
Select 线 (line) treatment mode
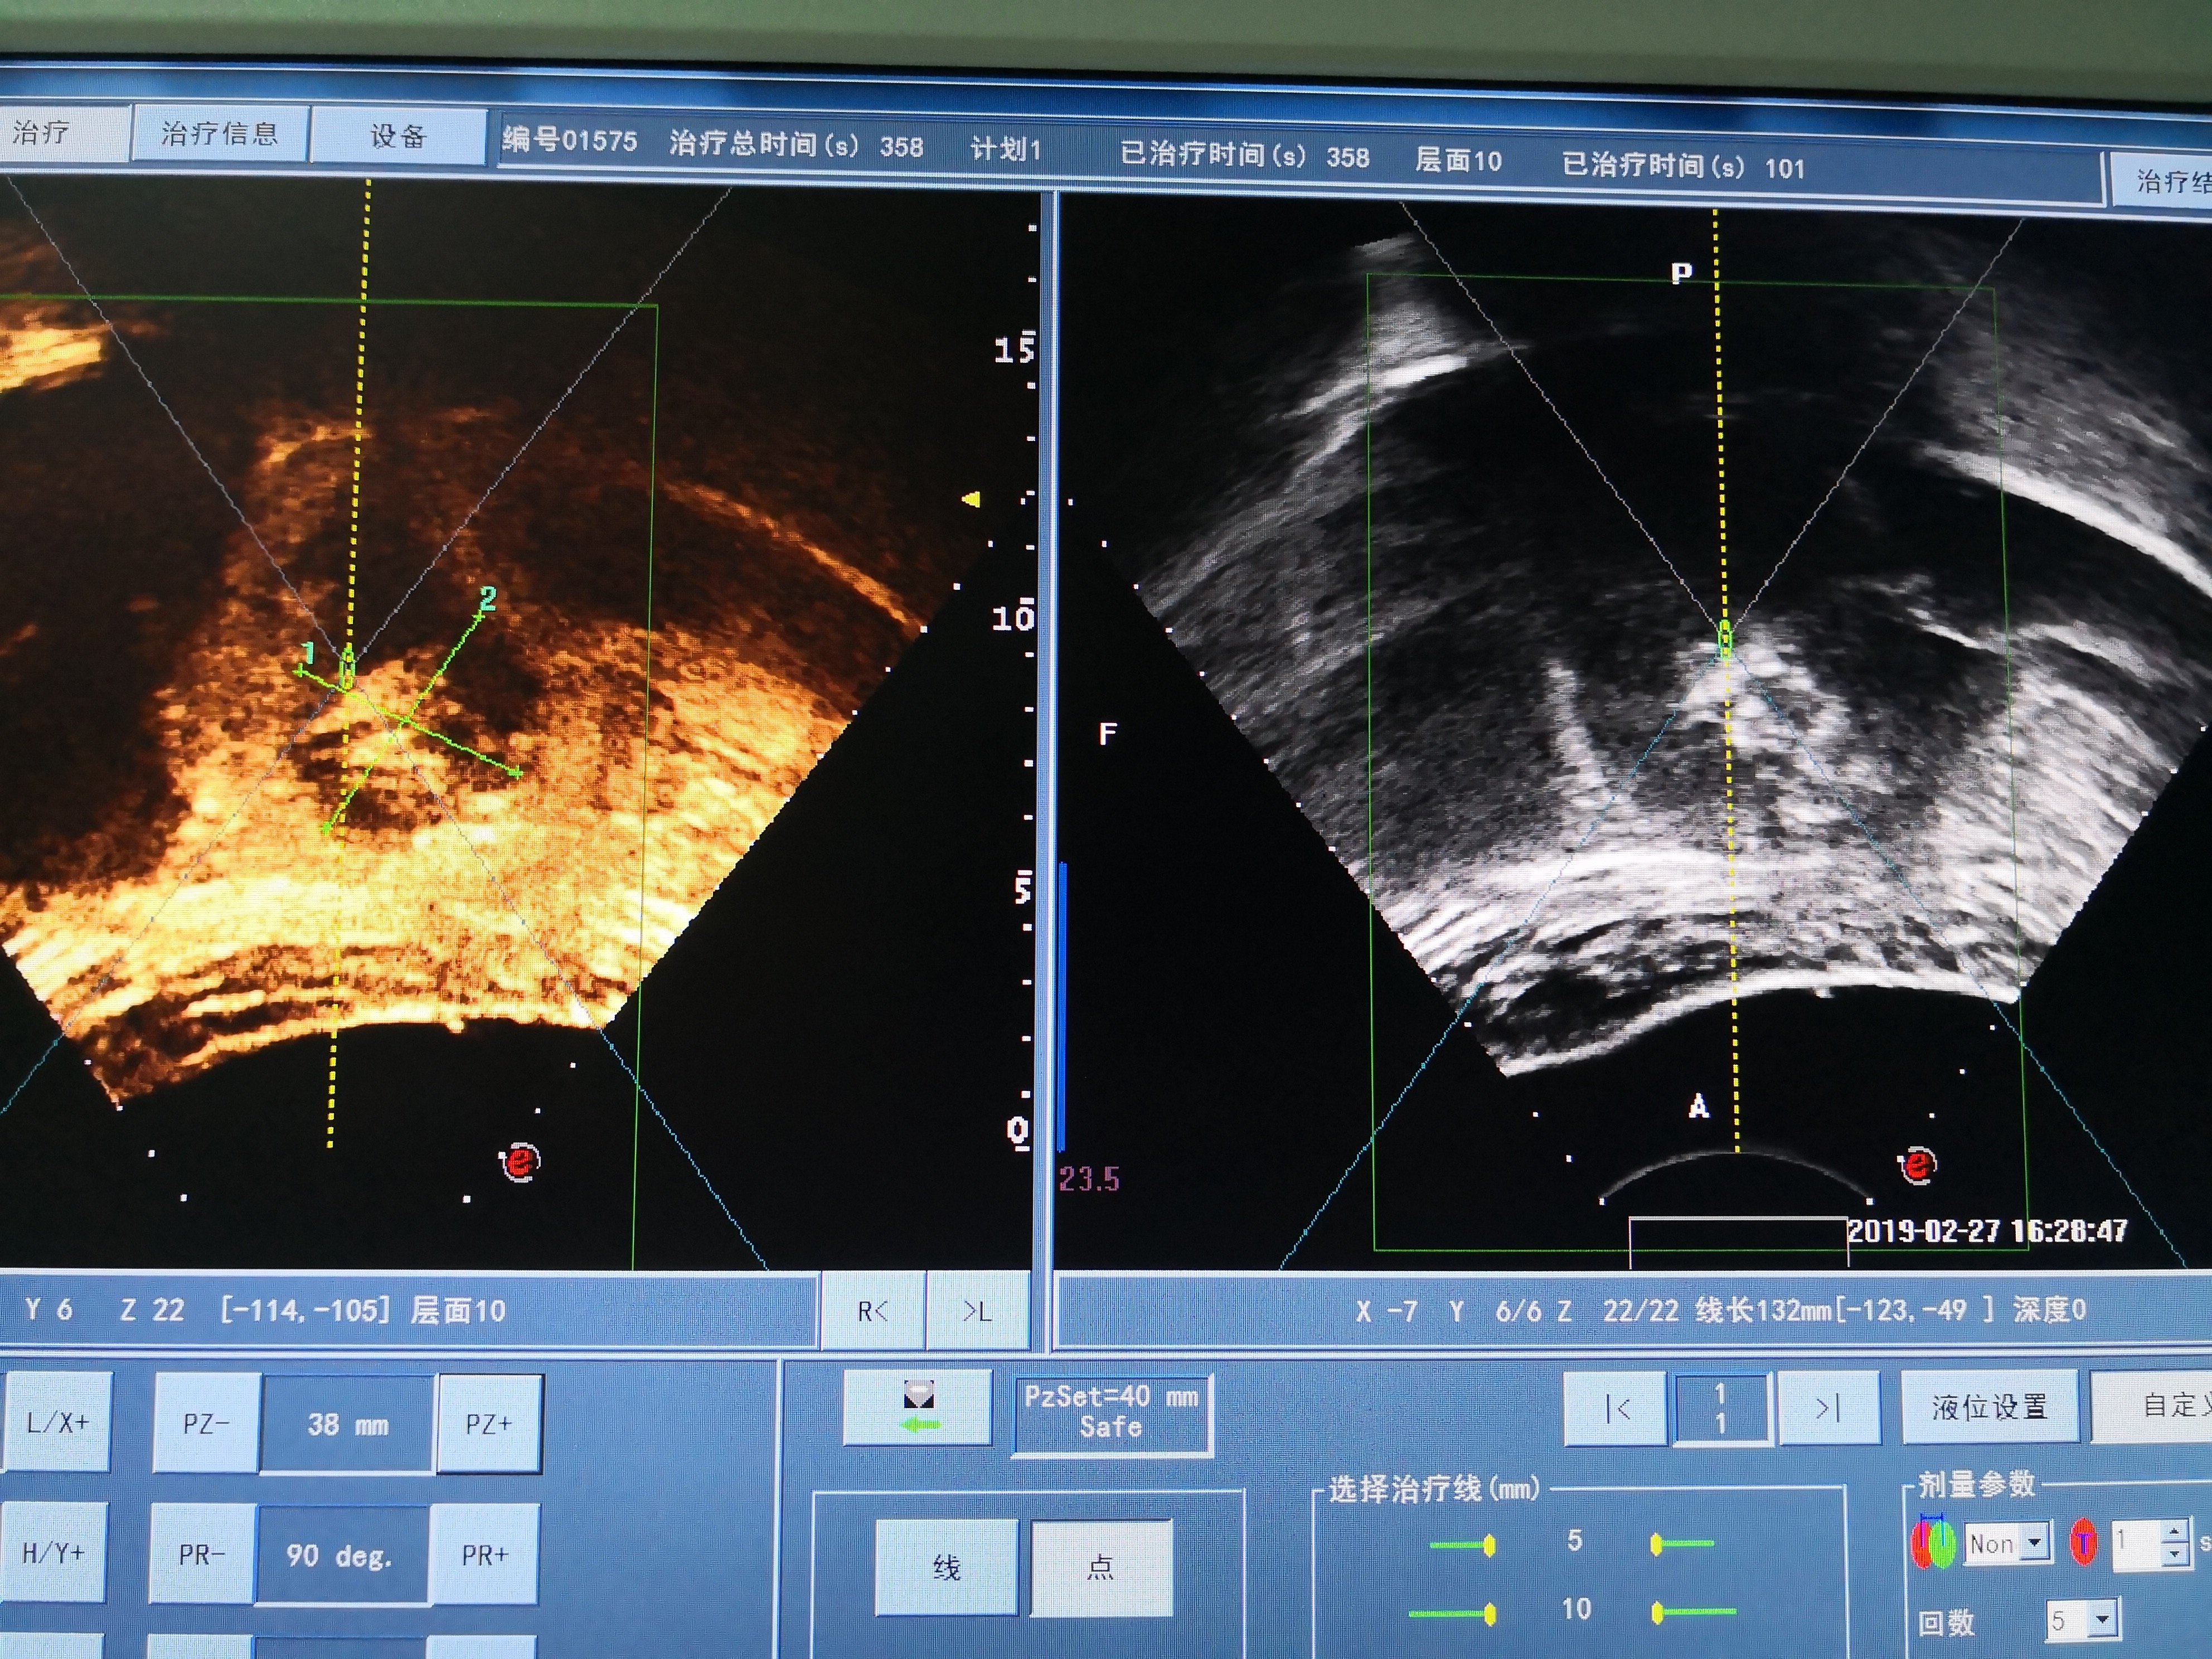coord(946,1567)
